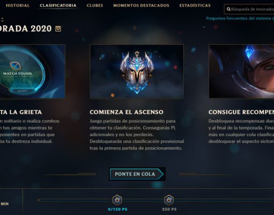Image resolution: width=274 pixels, height=215 pixels.
Task: Click the Consigue Recompensas heading
Action: [x=241, y=112]
